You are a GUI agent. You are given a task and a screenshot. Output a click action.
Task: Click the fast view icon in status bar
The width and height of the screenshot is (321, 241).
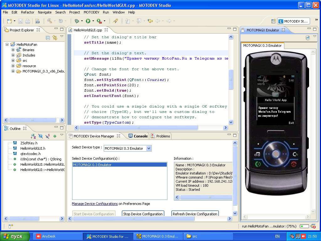11,226
